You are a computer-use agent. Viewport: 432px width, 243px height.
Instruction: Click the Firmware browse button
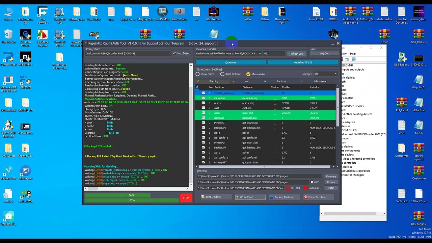pos(331,177)
